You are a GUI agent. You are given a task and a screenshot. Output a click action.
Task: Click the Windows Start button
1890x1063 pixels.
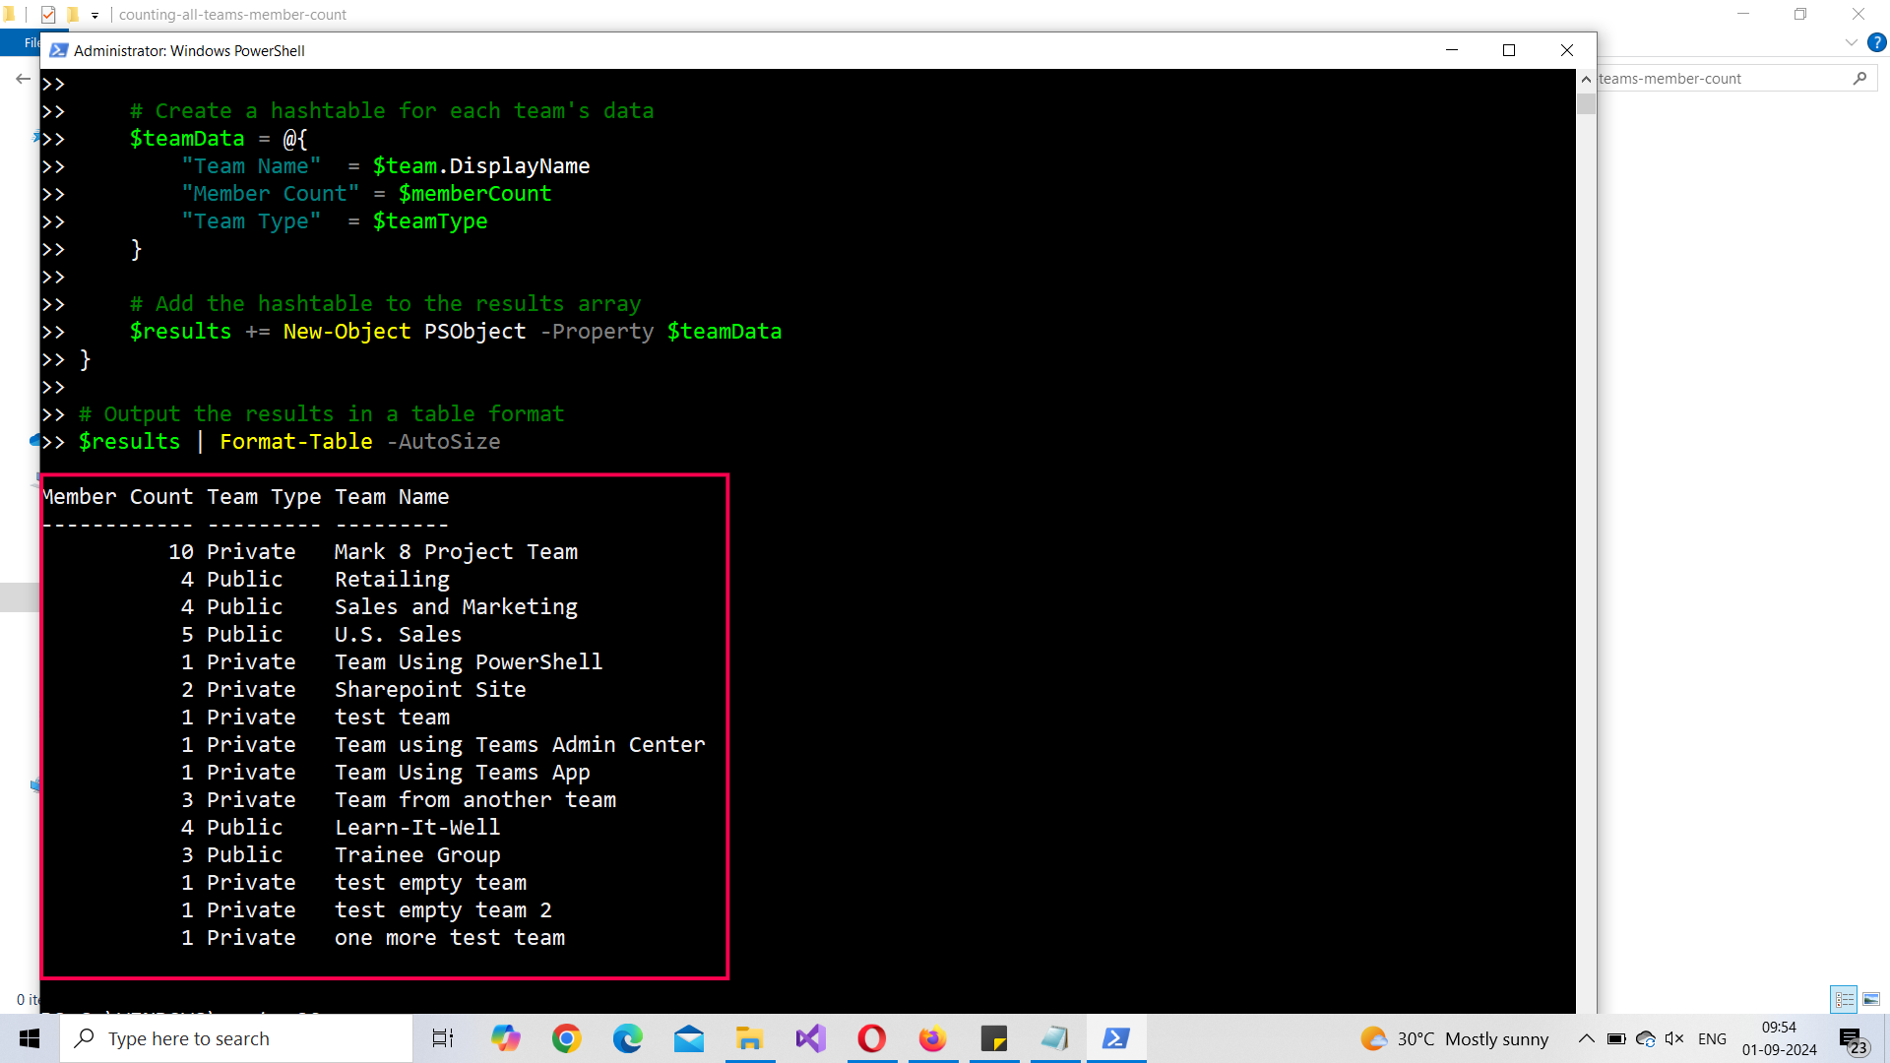(30, 1038)
